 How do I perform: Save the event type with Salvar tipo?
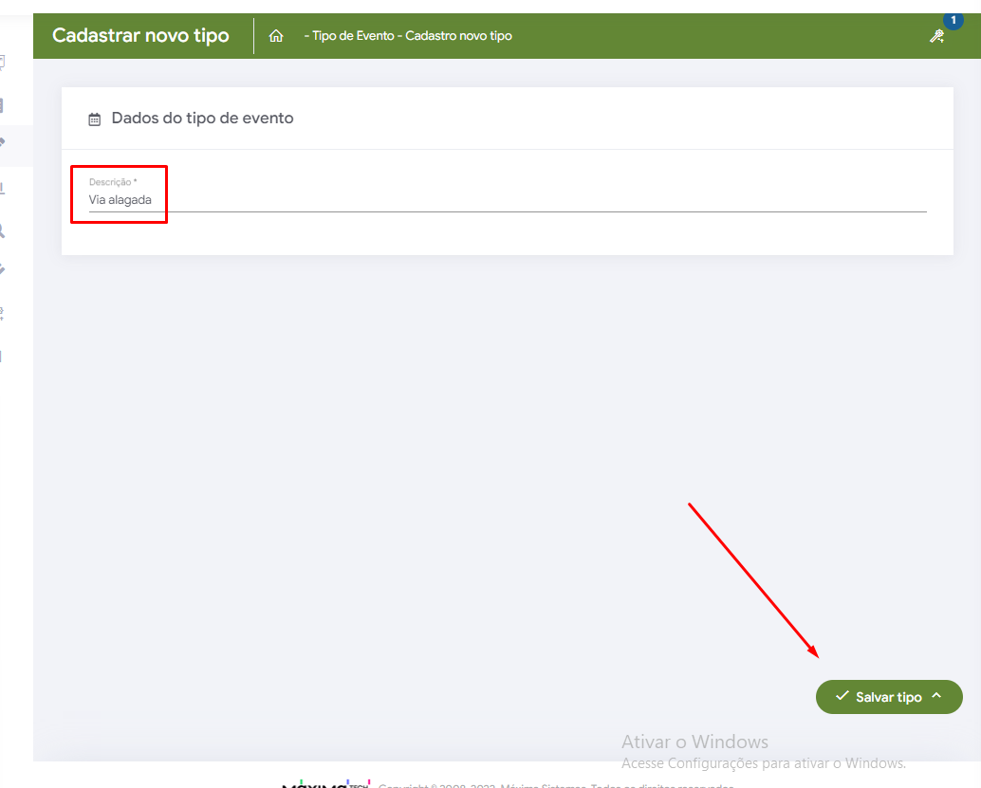(x=888, y=697)
